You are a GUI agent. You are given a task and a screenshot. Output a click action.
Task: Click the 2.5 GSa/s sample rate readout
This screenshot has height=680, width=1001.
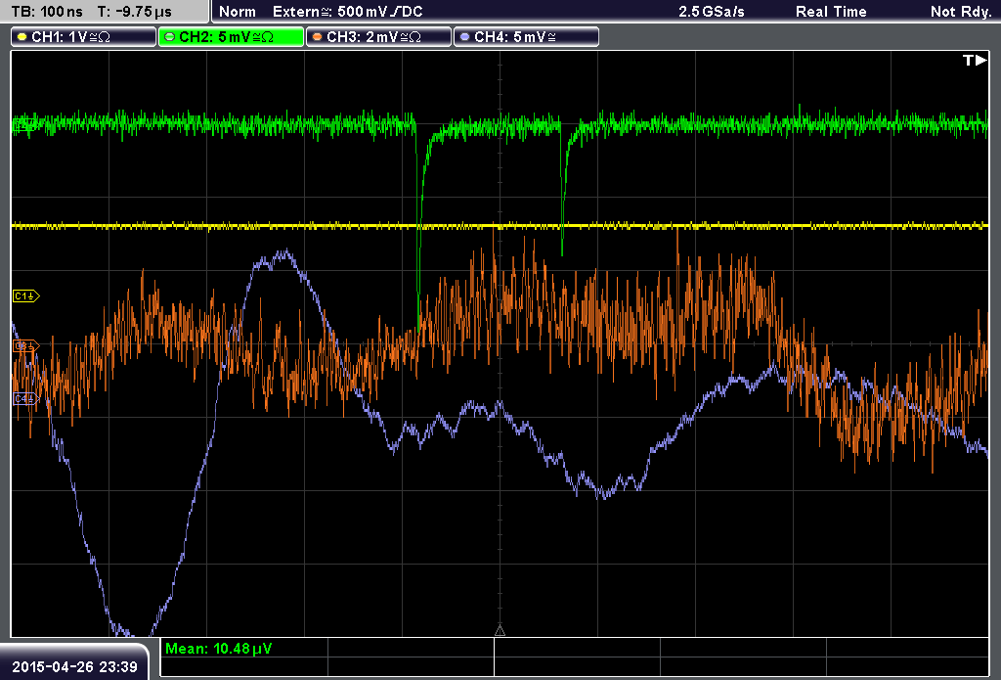click(x=712, y=12)
